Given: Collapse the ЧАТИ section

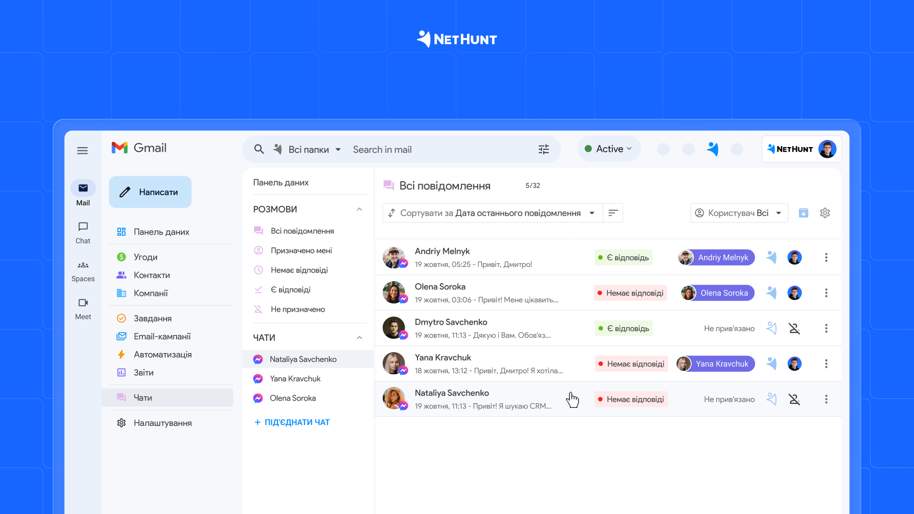Looking at the screenshot, I should pyautogui.click(x=359, y=337).
